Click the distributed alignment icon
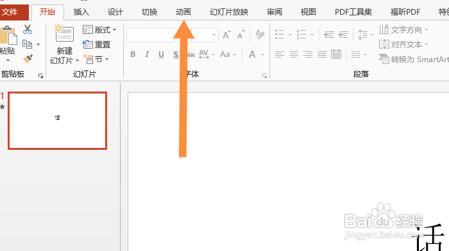Viewport: 449px width, 251px height. [336, 54]
